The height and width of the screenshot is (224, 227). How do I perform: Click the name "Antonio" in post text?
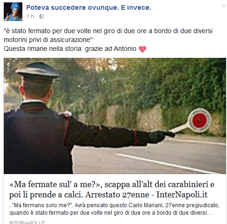pyautogui.click(x=125, y=49)
